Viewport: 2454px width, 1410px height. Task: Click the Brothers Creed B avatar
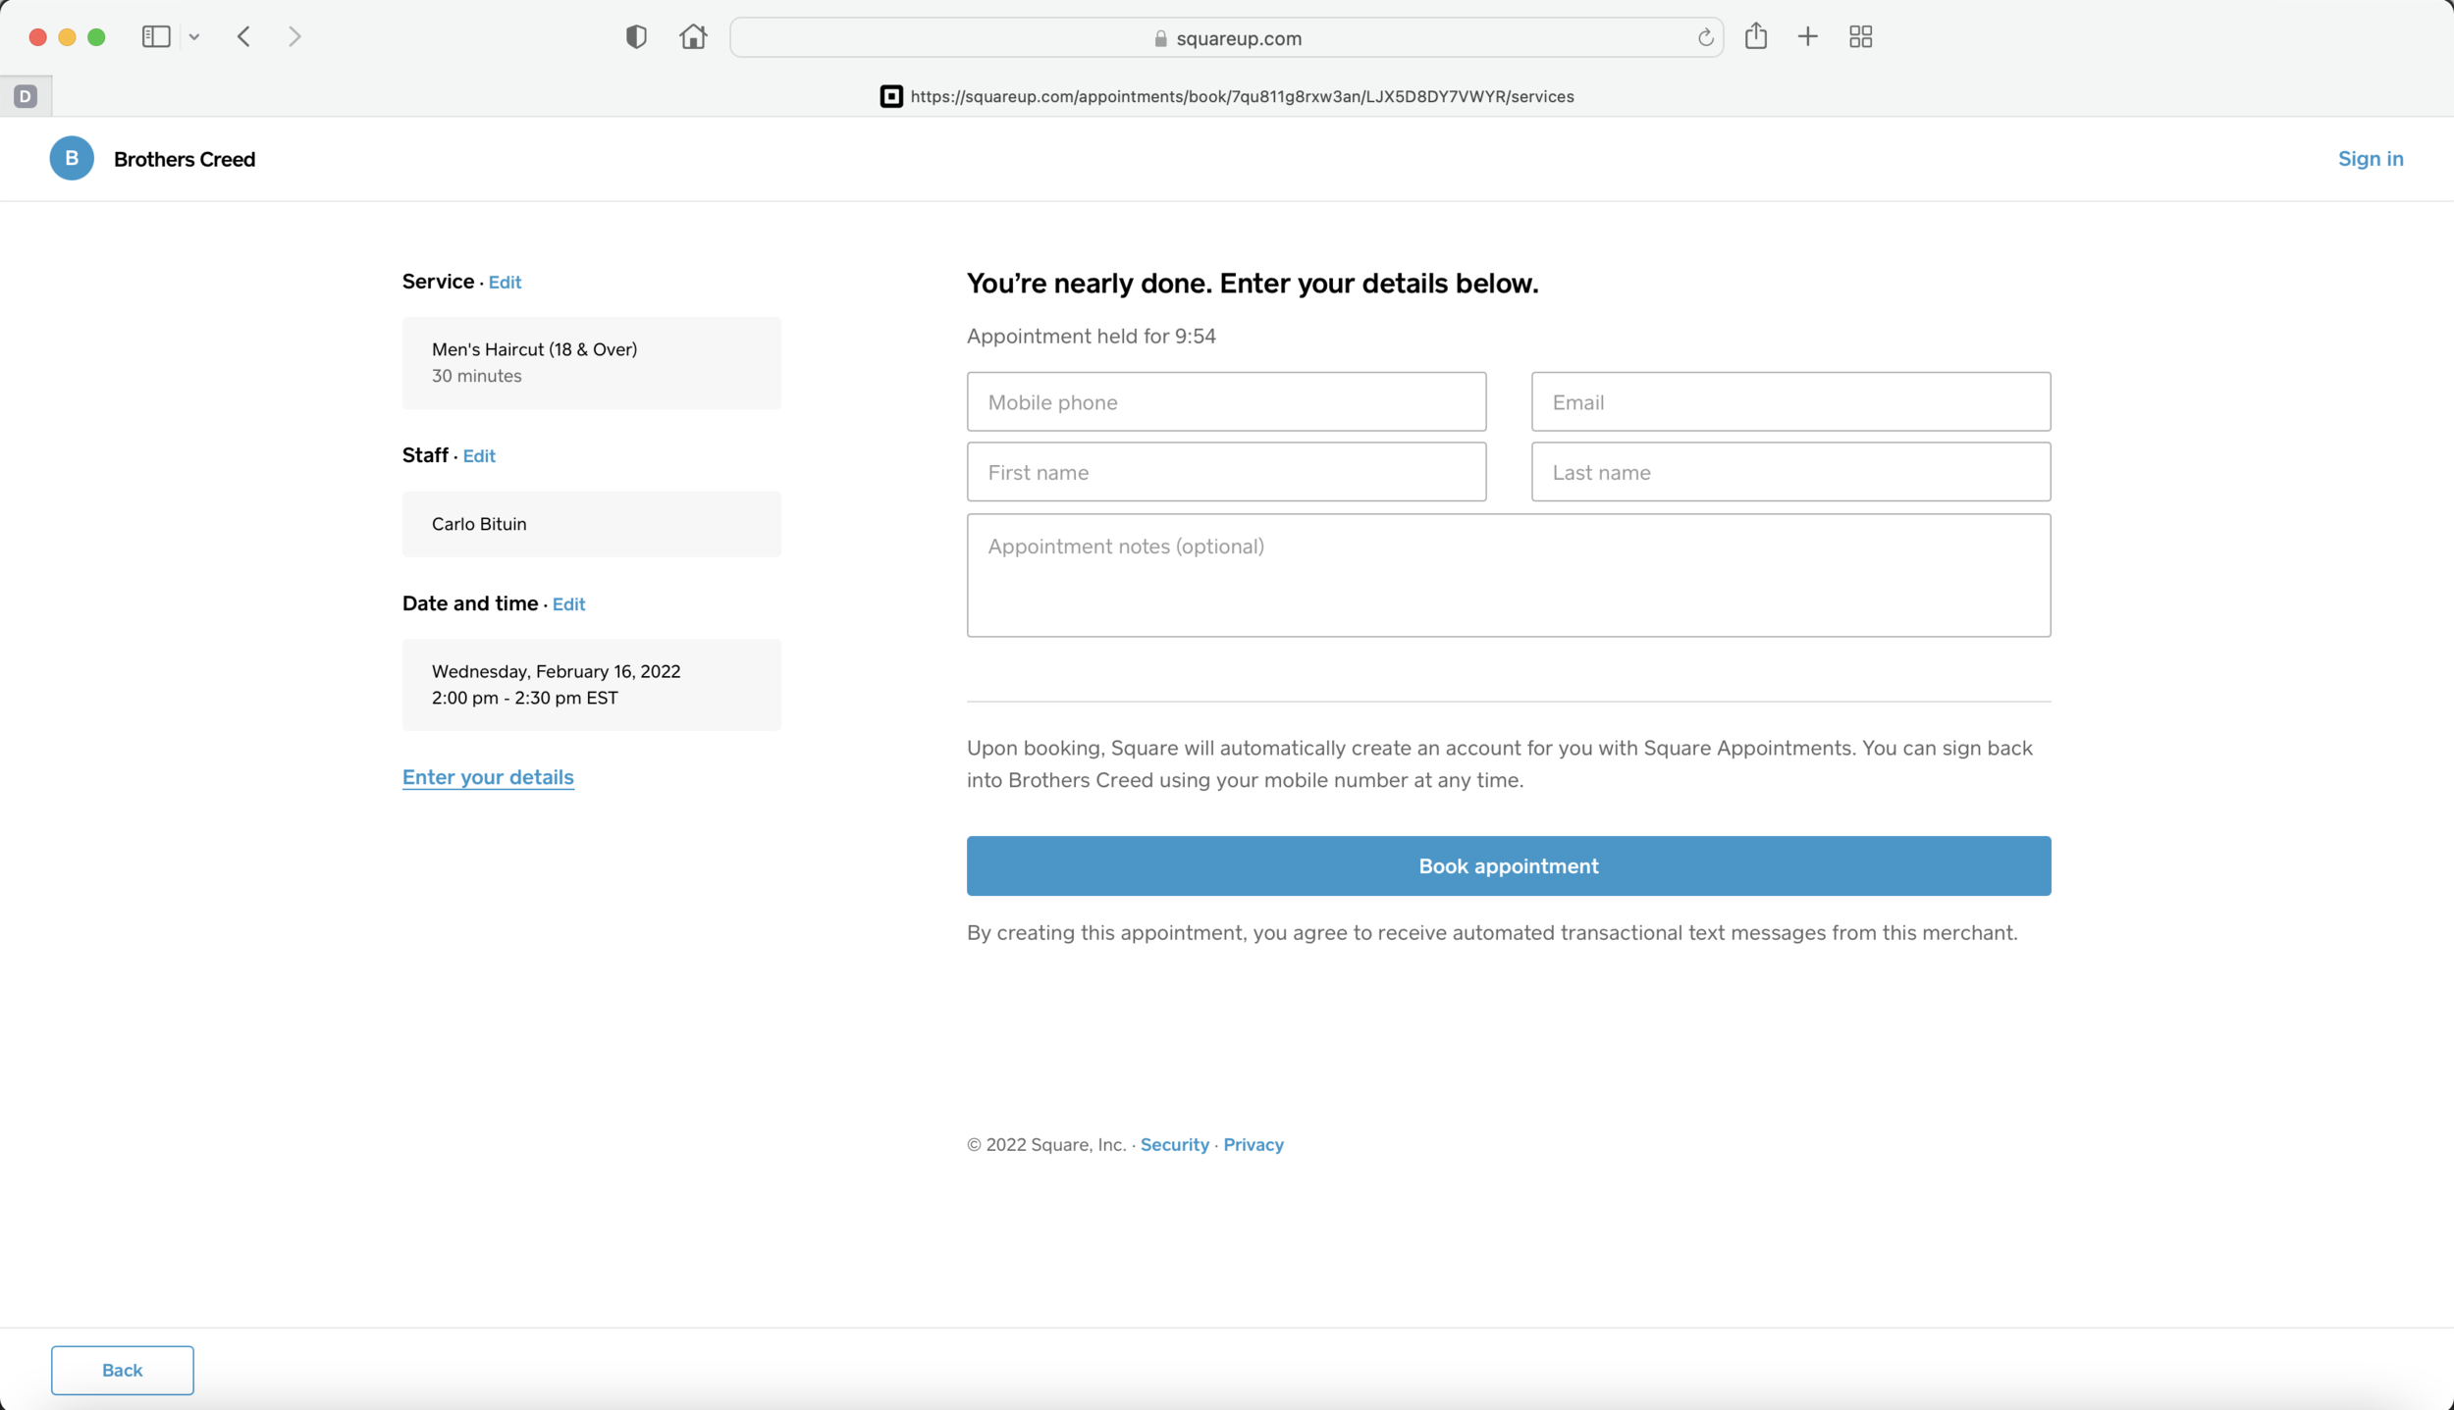coord(72,159)
